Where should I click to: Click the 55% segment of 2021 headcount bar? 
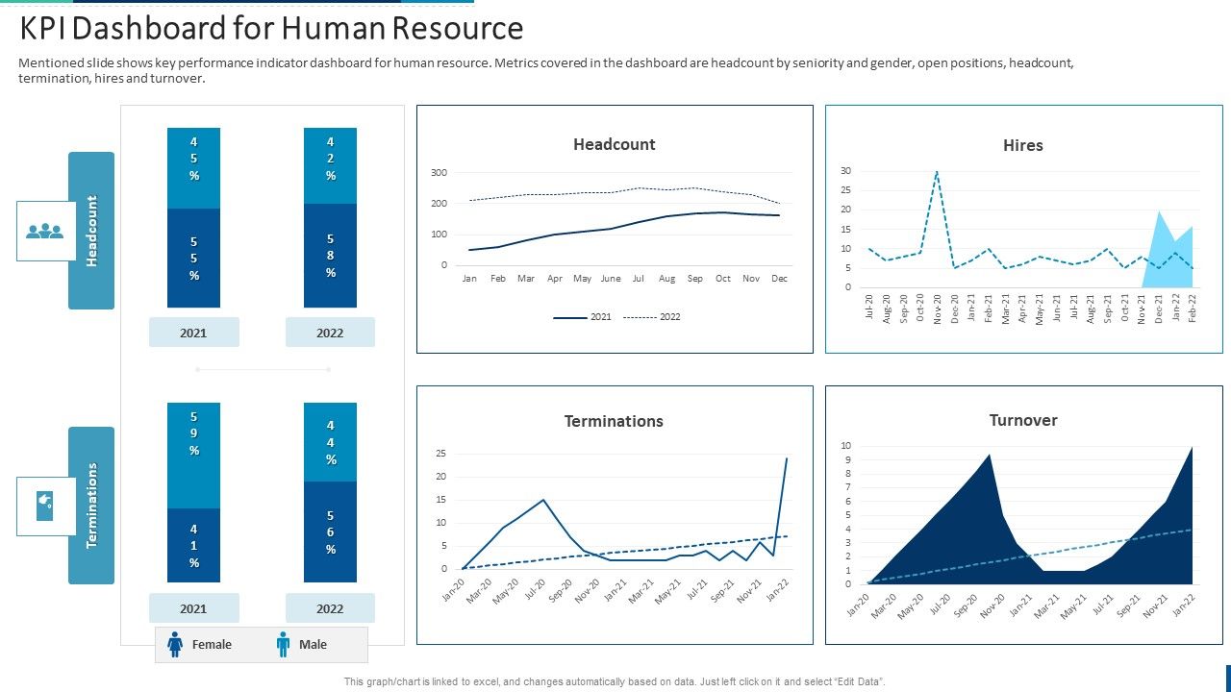pyautogui.click(x=193, y=259)
